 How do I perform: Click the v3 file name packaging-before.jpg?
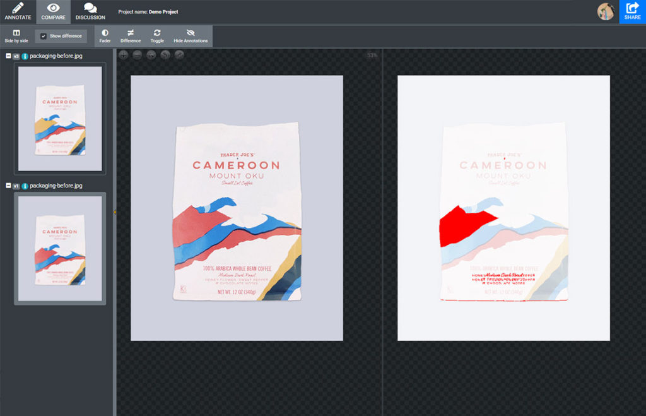[x=56, y=56]
